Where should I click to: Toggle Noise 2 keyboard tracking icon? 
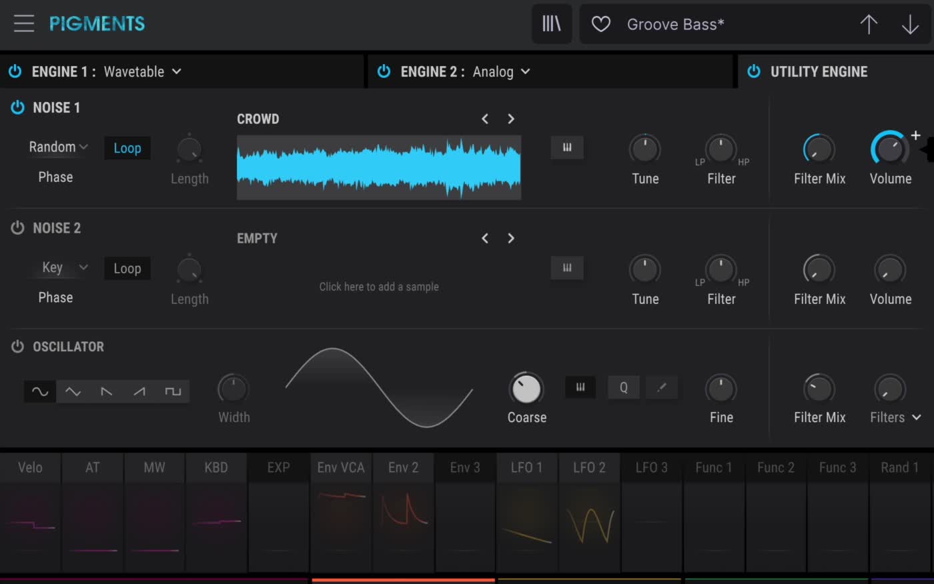click(567, 267)
